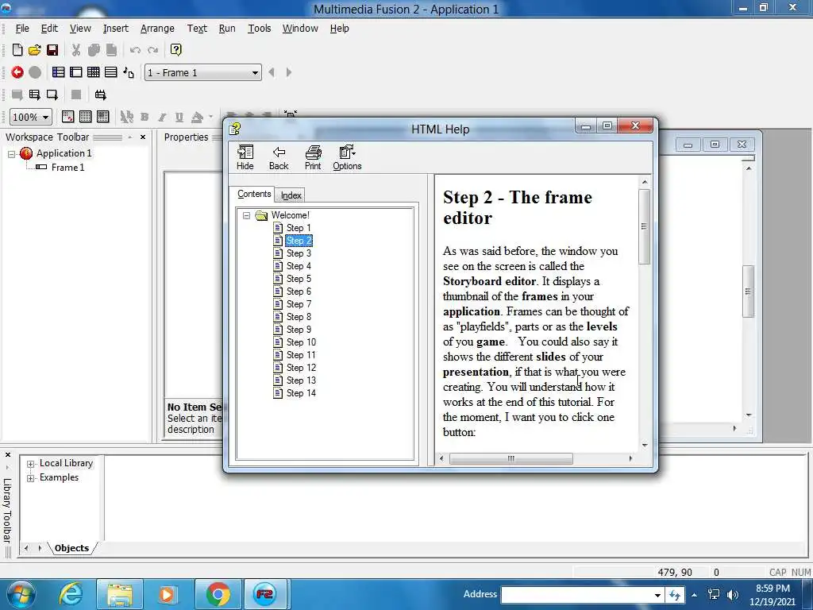
Task: Click the Run application icon
Action: [x=17, y=95]
